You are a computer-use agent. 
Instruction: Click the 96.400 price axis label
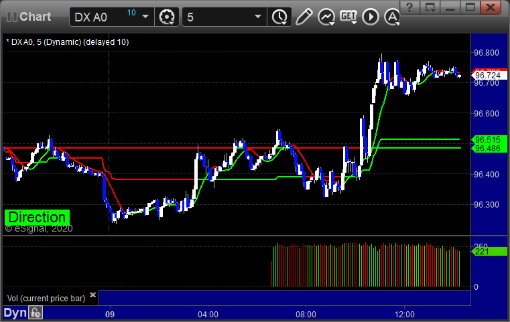point(487,175)
